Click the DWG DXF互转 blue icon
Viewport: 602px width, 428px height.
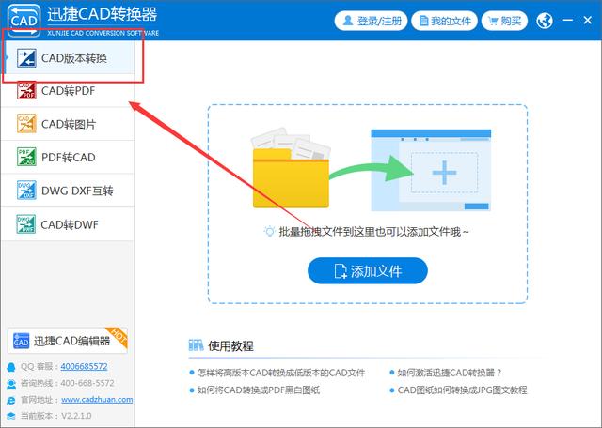coord(26,190)
